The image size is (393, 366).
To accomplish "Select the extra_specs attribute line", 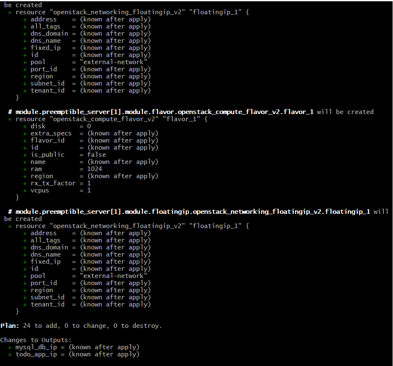I will [x=91, y=133].
